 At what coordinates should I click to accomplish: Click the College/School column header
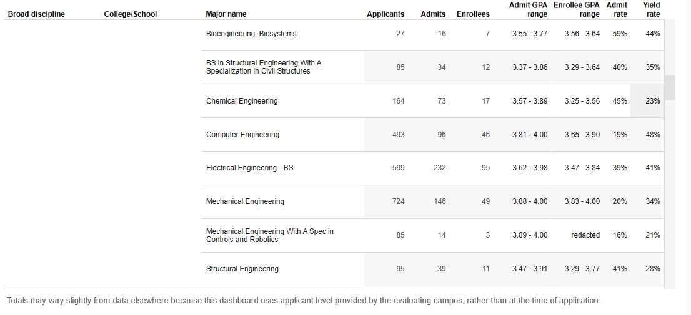[x=131, y=14]
